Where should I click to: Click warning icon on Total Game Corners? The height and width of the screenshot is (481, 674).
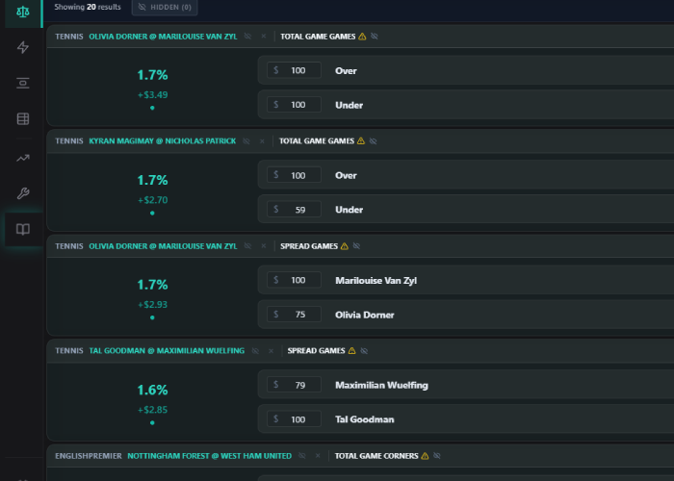[x=426, y=456]
